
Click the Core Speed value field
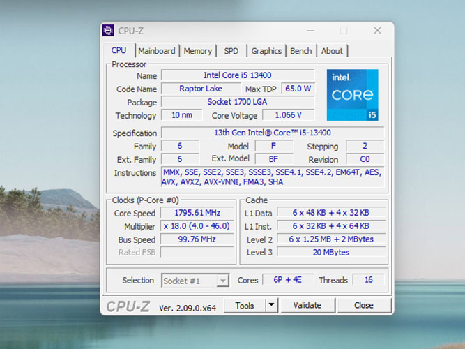click(198, 213)
